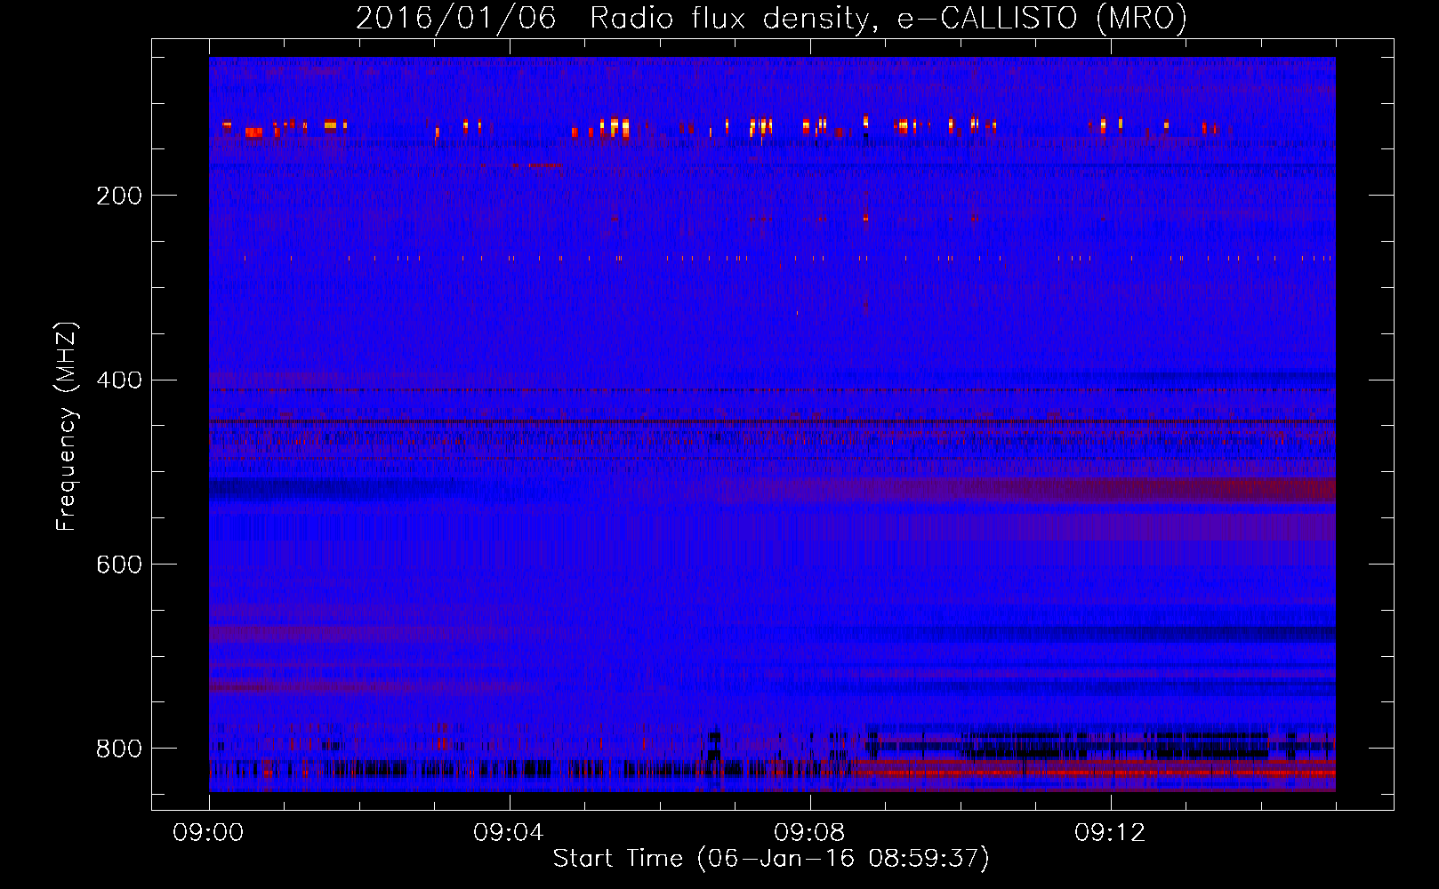1439x889 pixels.
Task: Select the 800 frequency tick label
Action: pos(119,749)
